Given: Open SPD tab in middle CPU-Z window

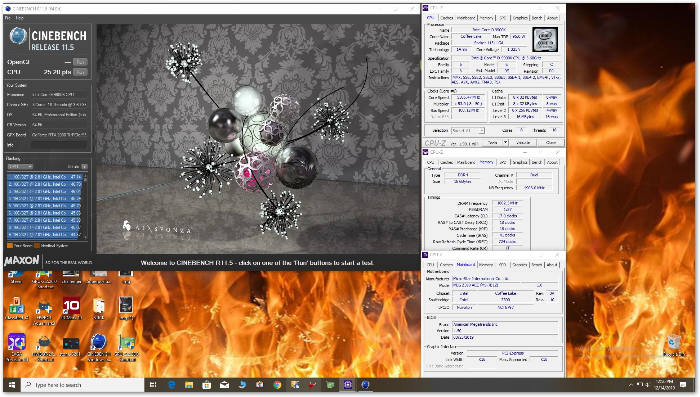Looking at the screenshot, I should coord(503,162).
